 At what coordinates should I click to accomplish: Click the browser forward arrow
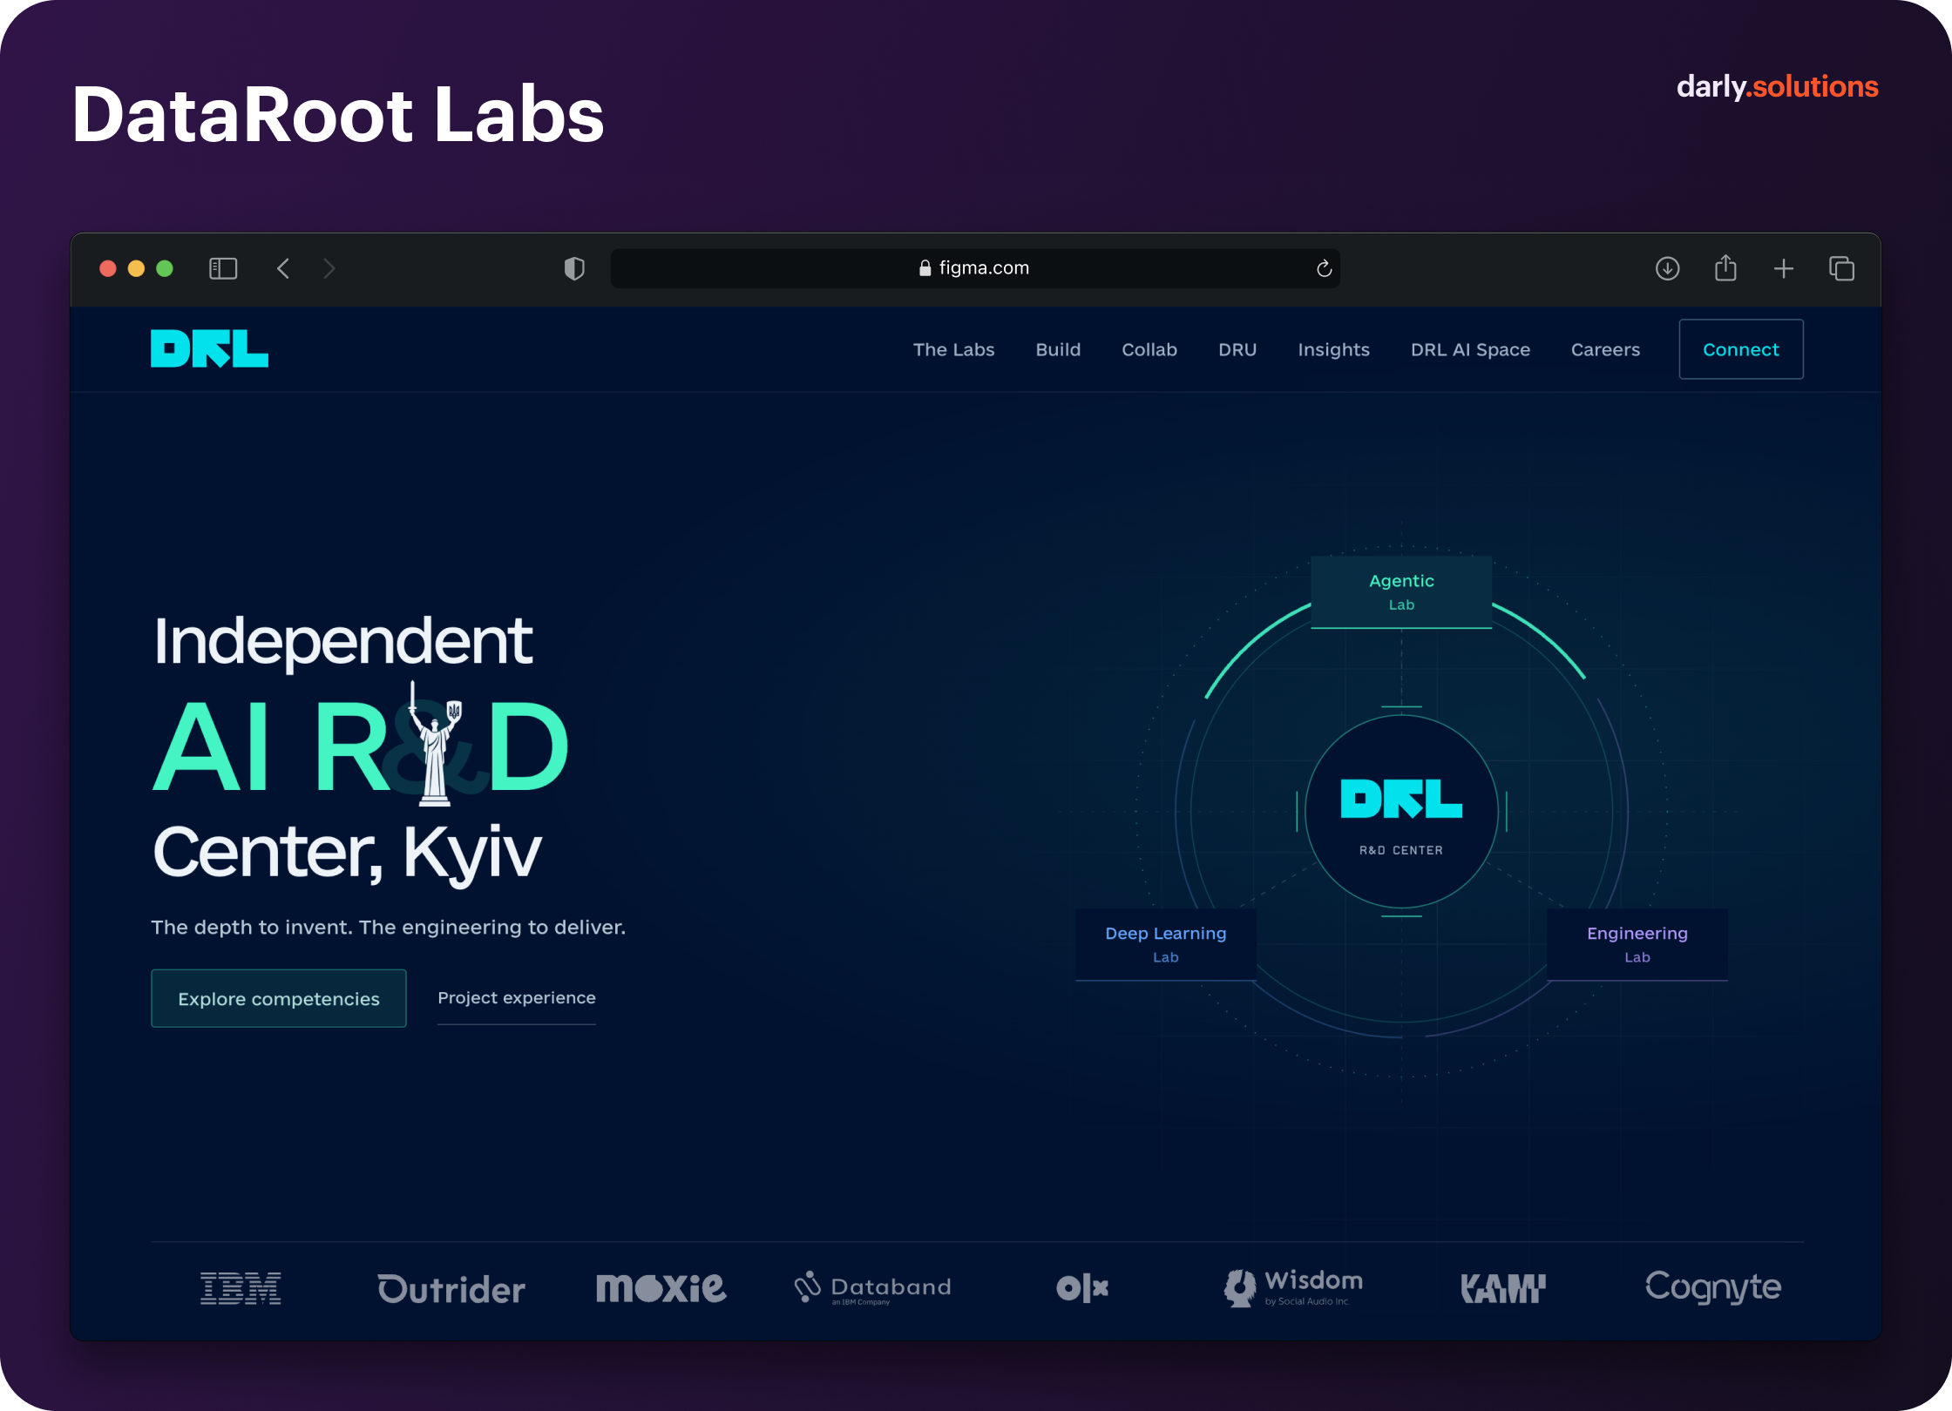[329, 268]
